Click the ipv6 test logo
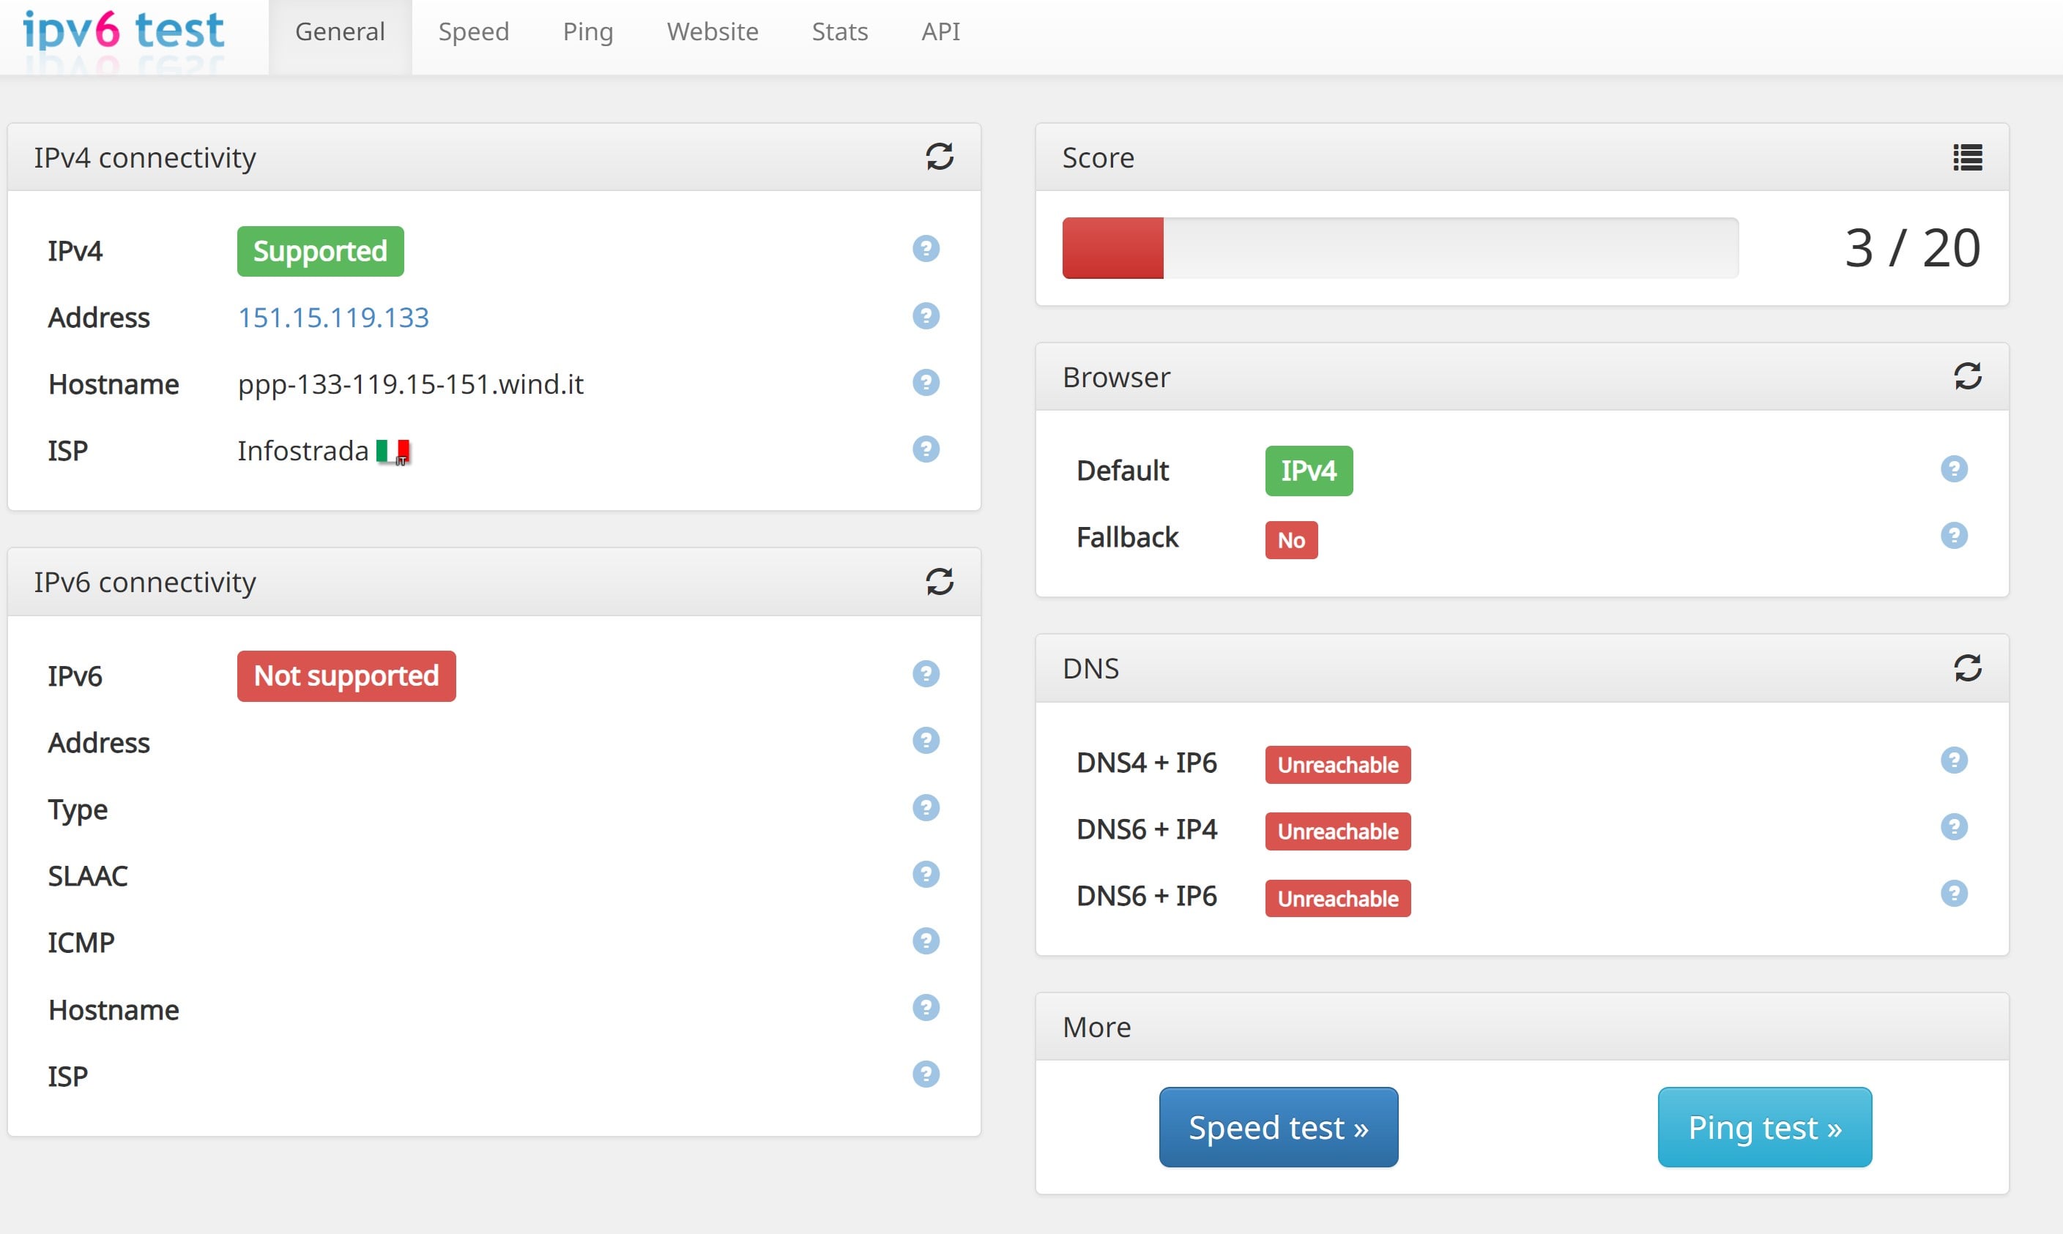This screenshot has width=2063, height=1234. pyautogui.click(x=123, y=31)
